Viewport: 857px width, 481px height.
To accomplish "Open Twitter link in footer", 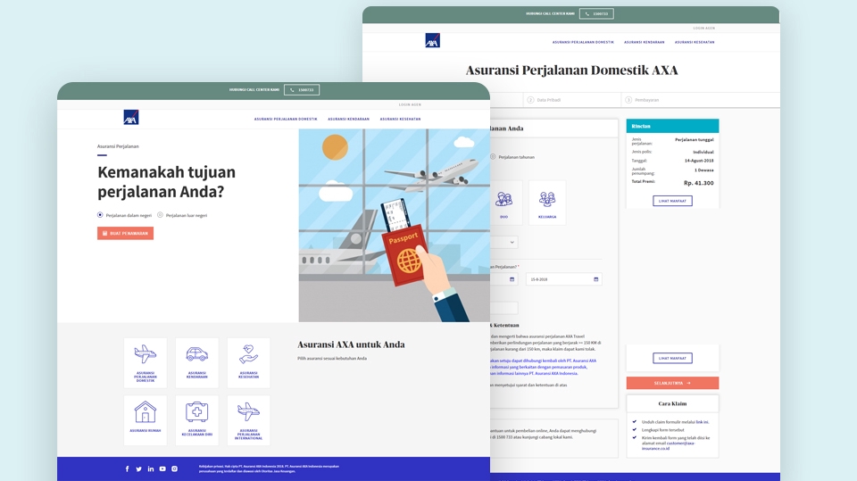I will (x=139, y=469).
